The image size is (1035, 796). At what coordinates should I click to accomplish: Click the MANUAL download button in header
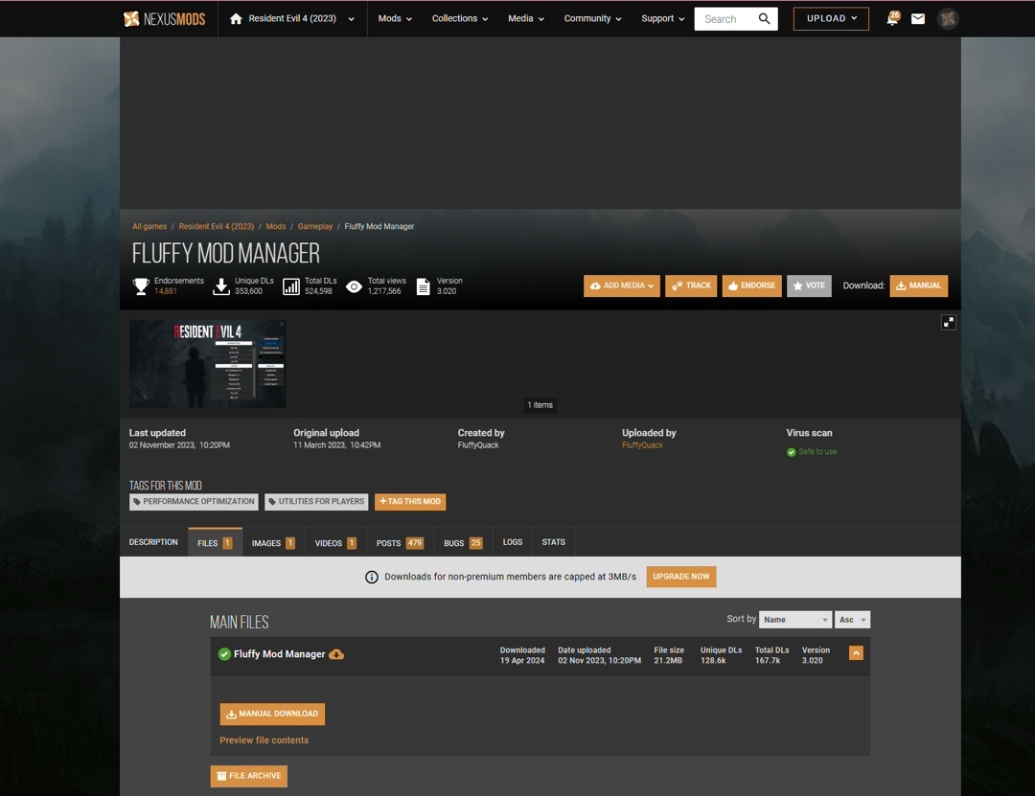point(919,285)
